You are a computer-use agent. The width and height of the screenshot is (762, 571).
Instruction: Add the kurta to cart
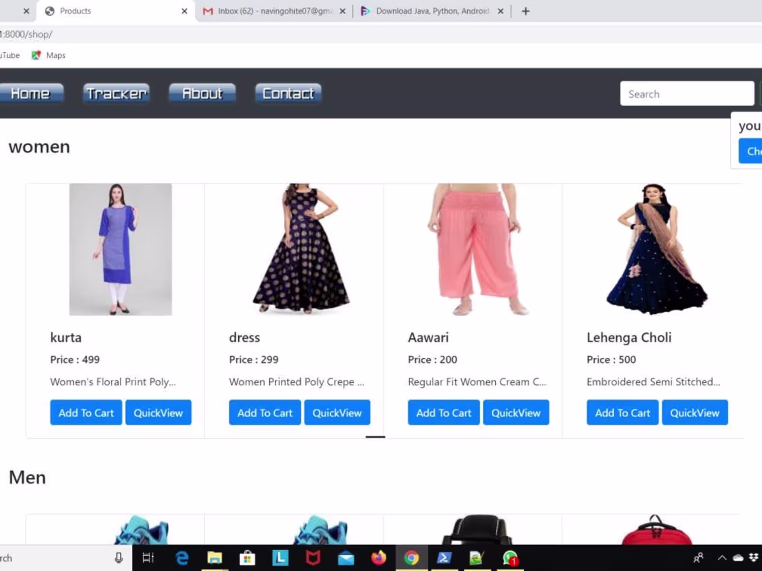point(86,413)
